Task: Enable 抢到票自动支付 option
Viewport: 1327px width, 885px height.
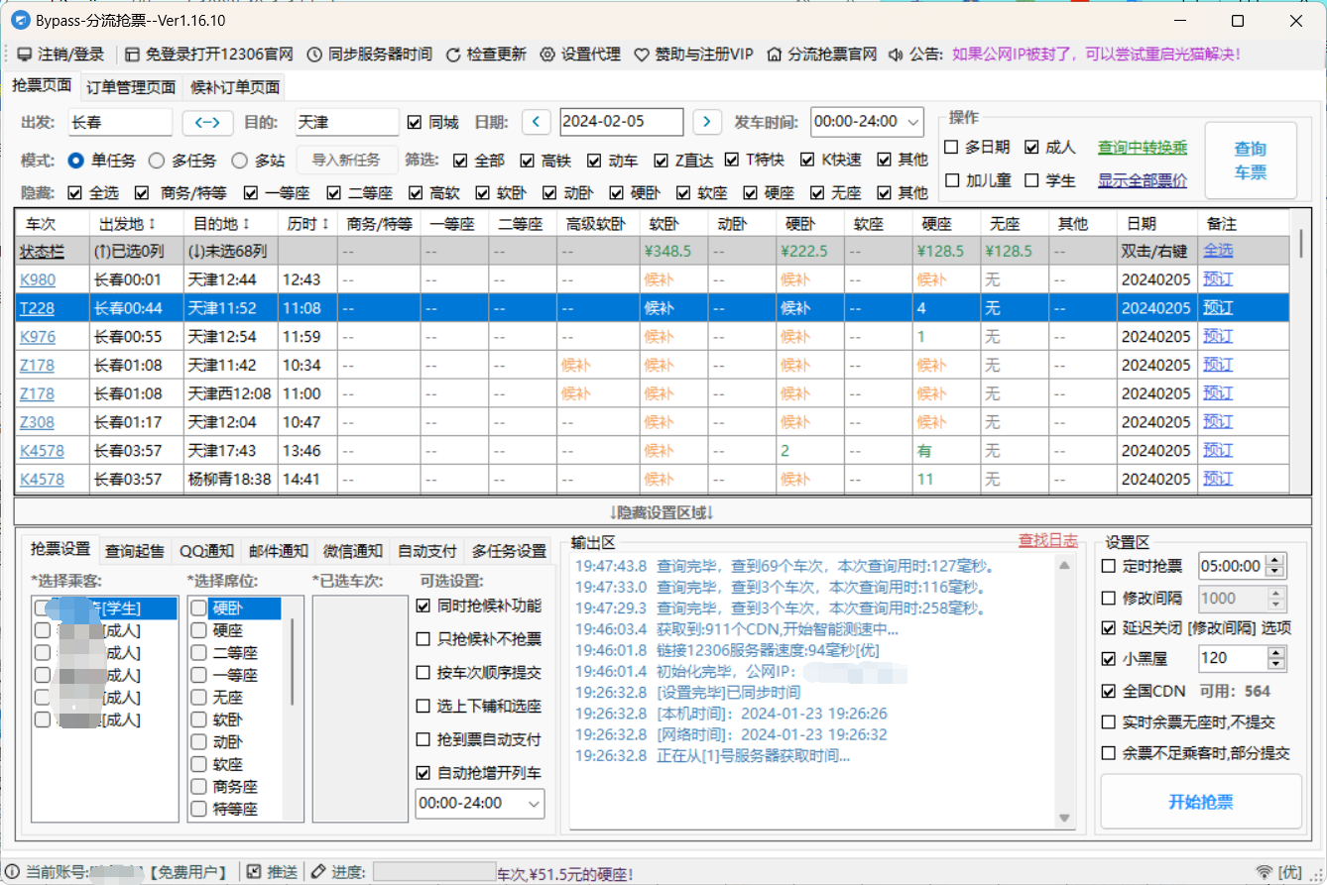Action: 423,739
